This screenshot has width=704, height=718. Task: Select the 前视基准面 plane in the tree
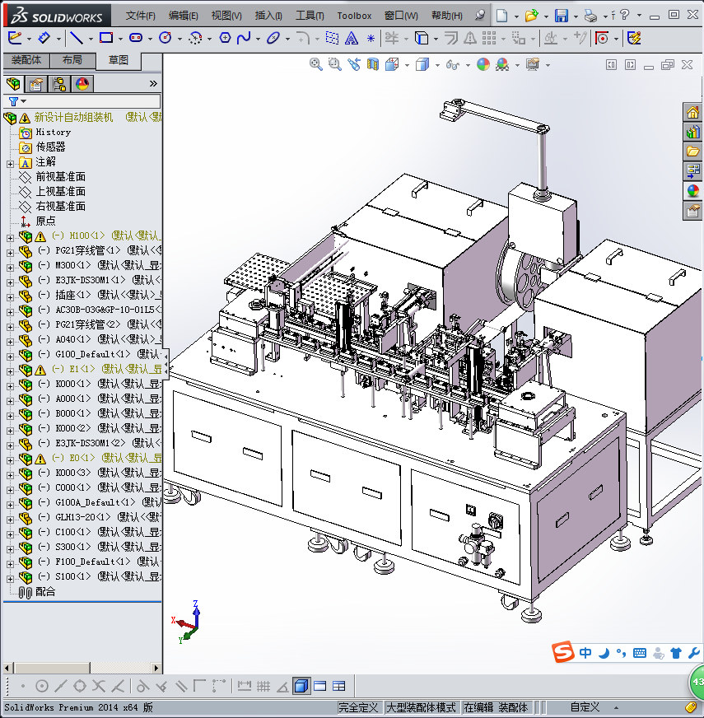point(60,177)
